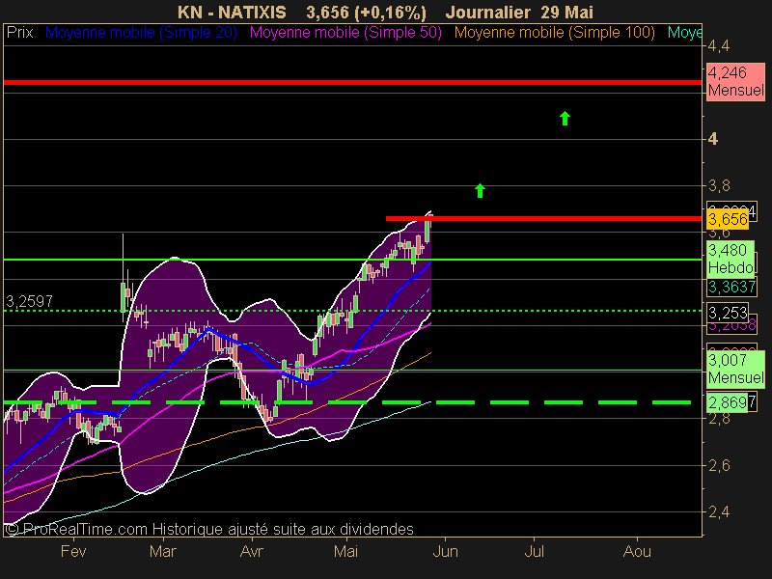Screen dimensions: 772x579
Task: Click the "Fev" month on the time axis
Action: tap(73, 551)
